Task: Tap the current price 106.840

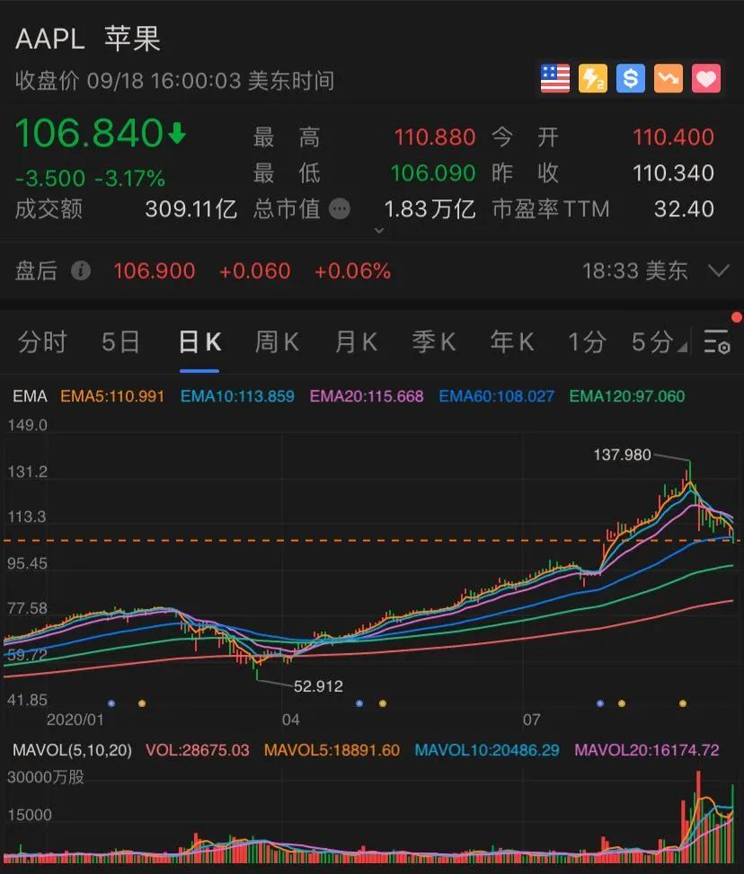Action: [x=89, y=133]
